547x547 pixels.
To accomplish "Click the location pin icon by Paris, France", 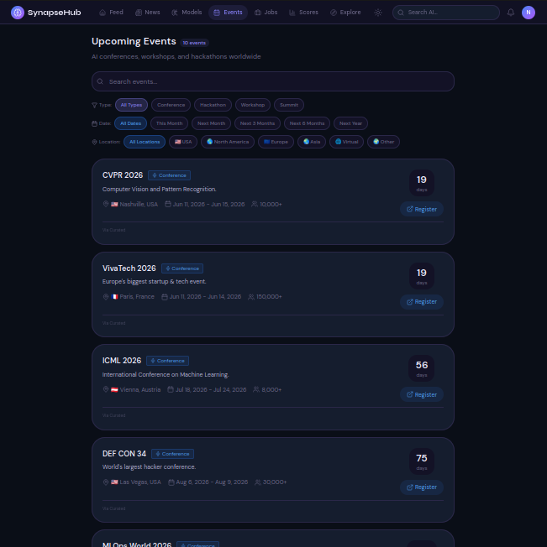I will tap(106, 297).
